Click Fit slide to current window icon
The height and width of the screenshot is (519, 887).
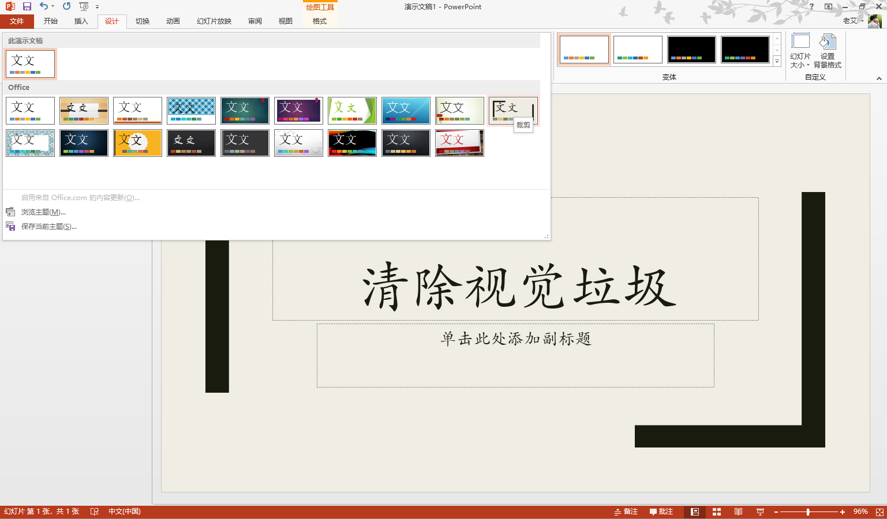879,512
